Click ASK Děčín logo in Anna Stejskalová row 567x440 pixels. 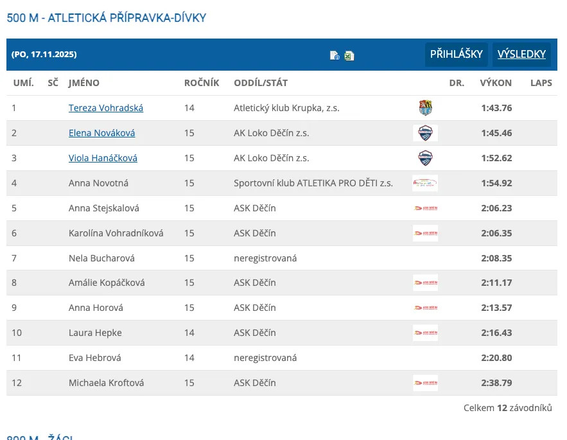point(425,208)
